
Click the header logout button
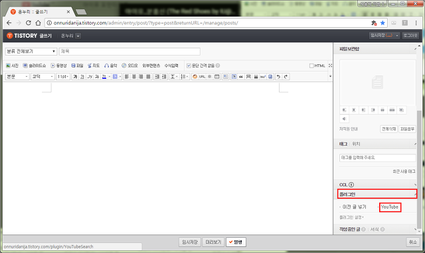(410, 35)
